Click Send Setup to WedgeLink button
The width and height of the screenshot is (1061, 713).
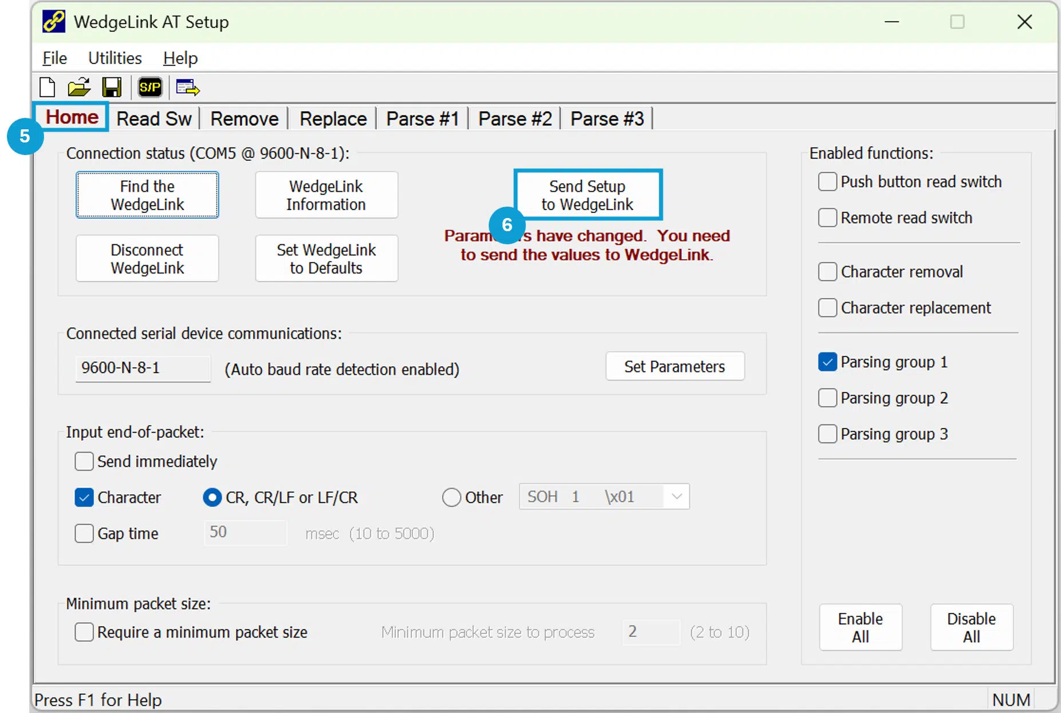588,195
